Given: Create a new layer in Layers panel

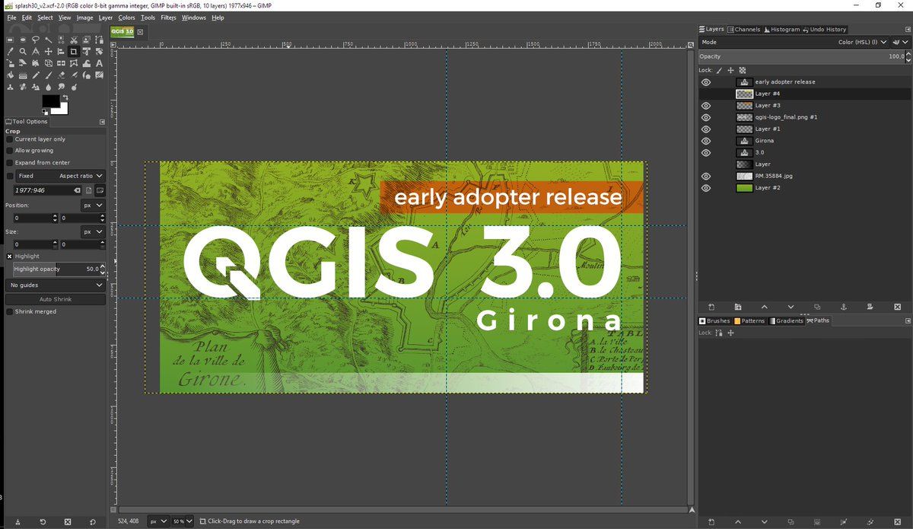Looking at the screenshot, I should click(711, 307).
